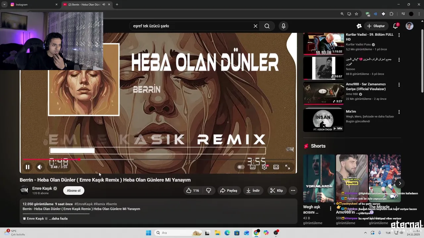Click the install app icon in address bar

tap(349, 14)
